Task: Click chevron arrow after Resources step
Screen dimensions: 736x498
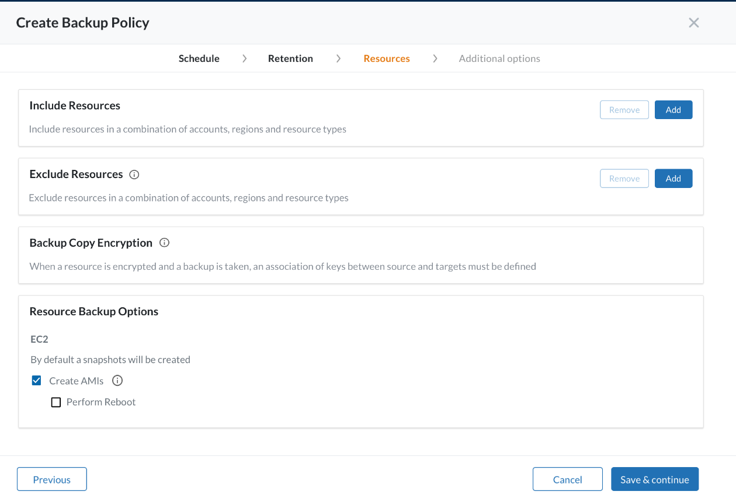Action: pyautogui.click(x=435, y=58)
